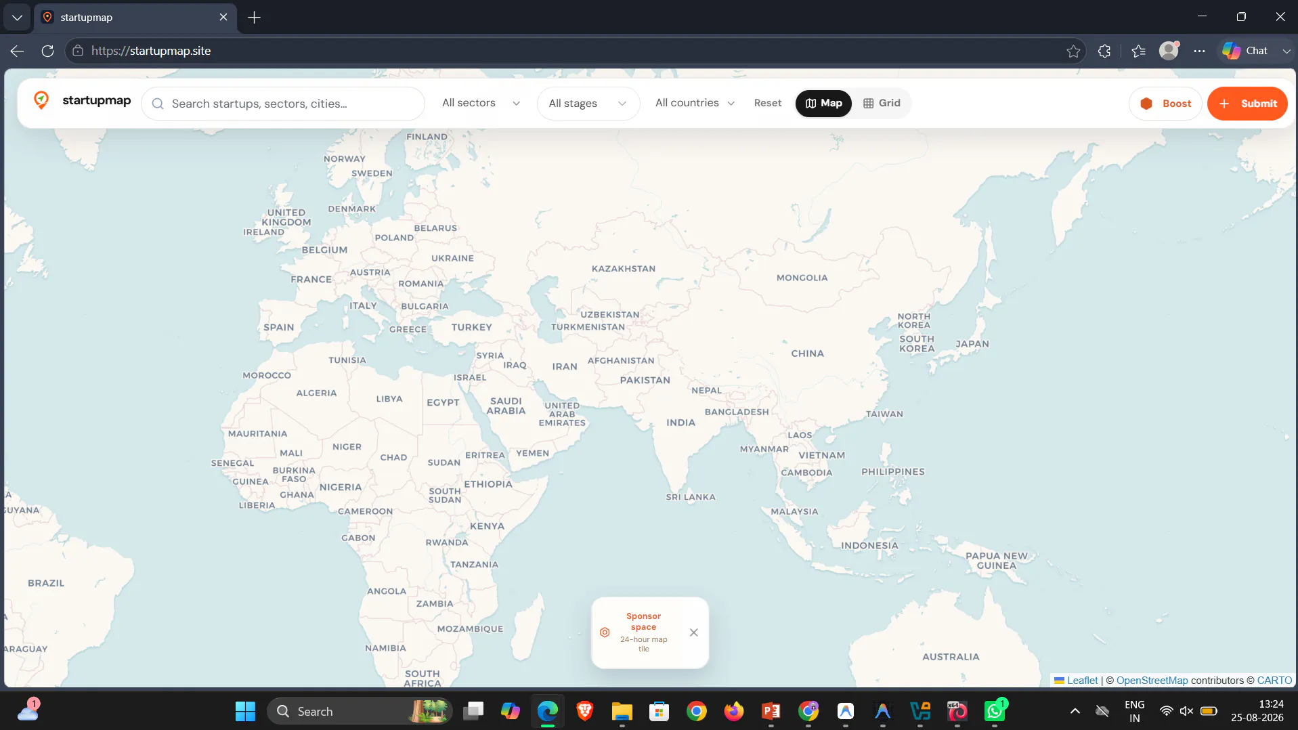This screenshot has width=1298, height=730.
Task: Expand the chevron next to Chat
Action: click(1286, 51)
